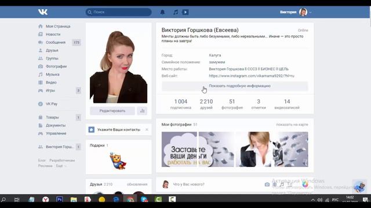
Task: Open Windows taskbar search icon
Action: pos(3,199)
